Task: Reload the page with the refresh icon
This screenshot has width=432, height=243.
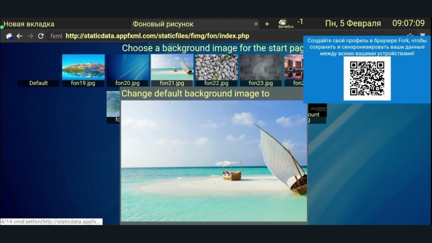Action: coord(41,36)
